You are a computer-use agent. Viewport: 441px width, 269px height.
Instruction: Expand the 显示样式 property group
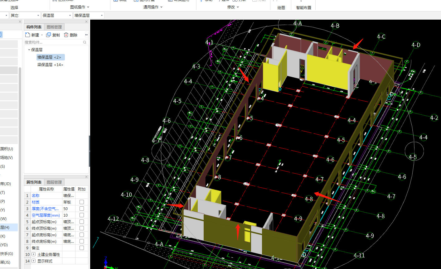34,261
